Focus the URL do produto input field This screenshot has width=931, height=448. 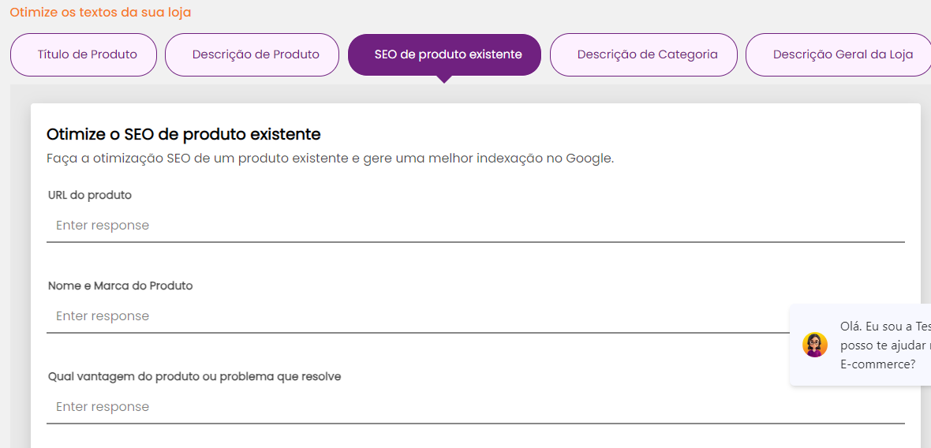tap(476, 226)
